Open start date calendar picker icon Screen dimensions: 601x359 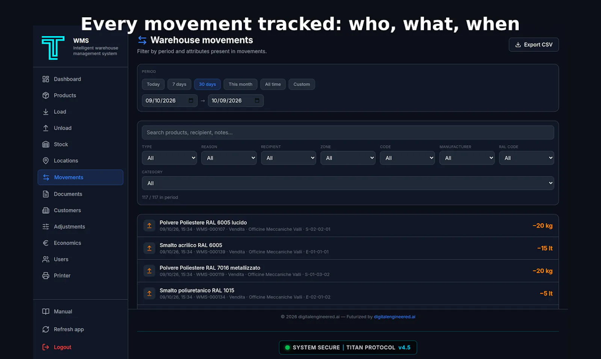[x=191, y=101]
